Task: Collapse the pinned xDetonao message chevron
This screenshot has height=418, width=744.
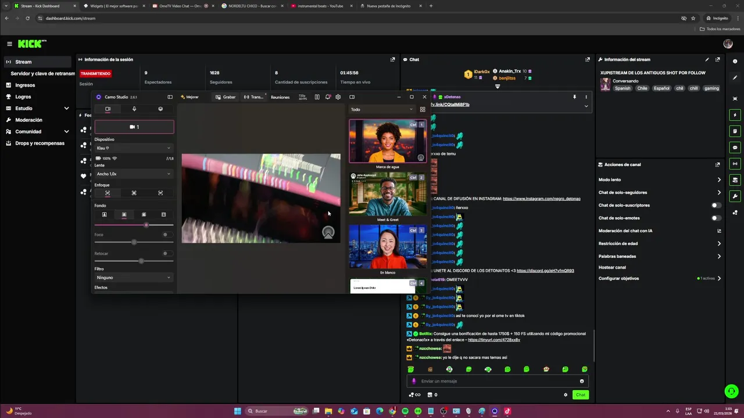Action: [x=586, y=106]
